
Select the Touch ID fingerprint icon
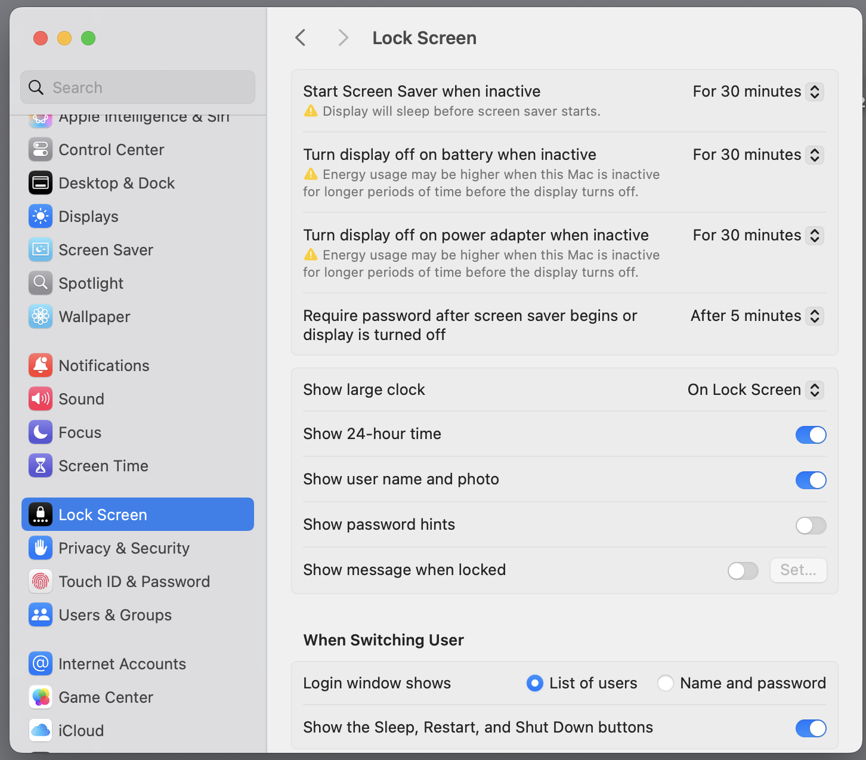click(41, 582)
